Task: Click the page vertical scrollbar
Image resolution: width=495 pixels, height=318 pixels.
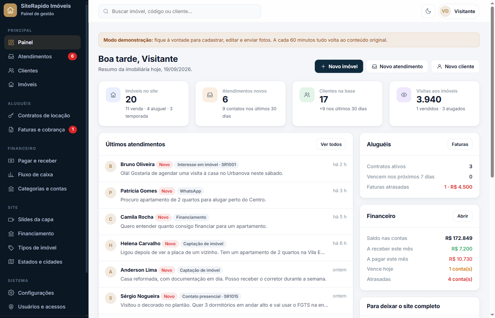Action: [492, 91]
